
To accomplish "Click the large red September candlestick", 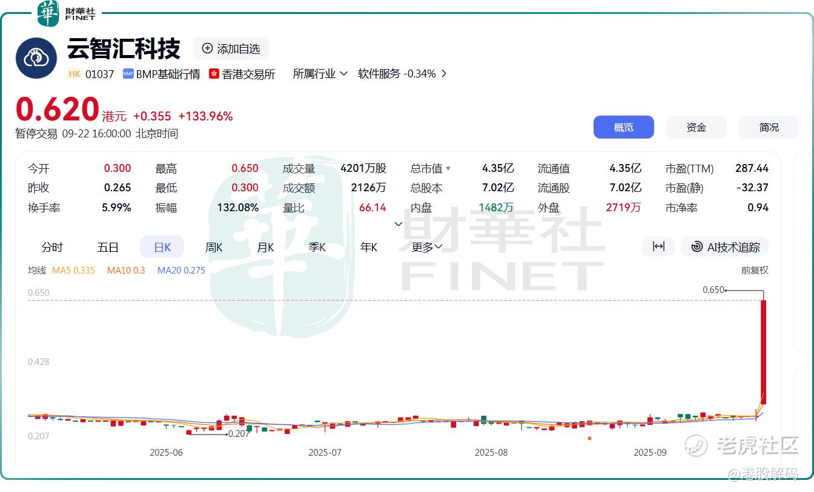I will click(764, 352).
